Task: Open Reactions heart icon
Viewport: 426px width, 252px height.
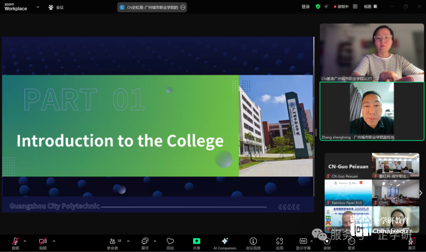Action: (170, 242)
